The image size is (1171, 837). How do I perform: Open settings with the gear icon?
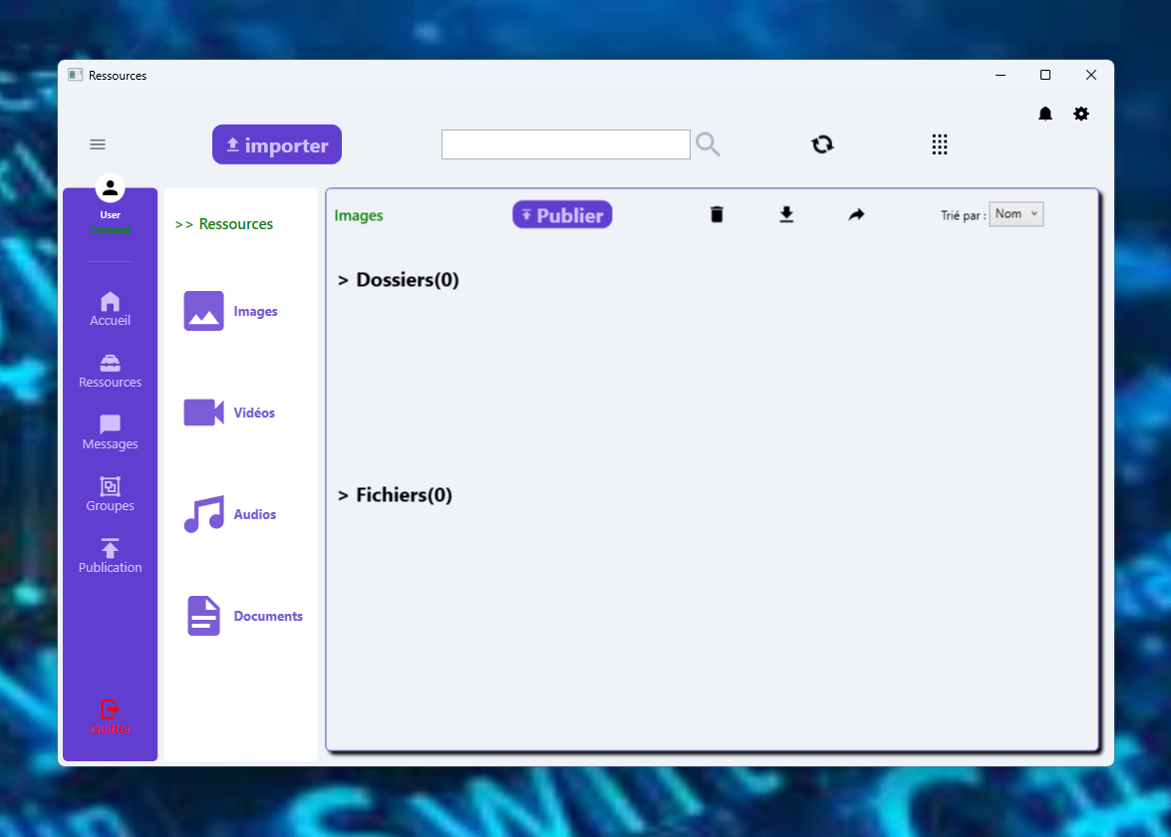(x=1081, y=114)
